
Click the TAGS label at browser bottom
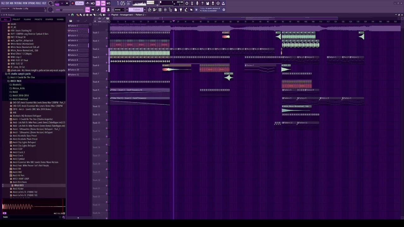5,217
